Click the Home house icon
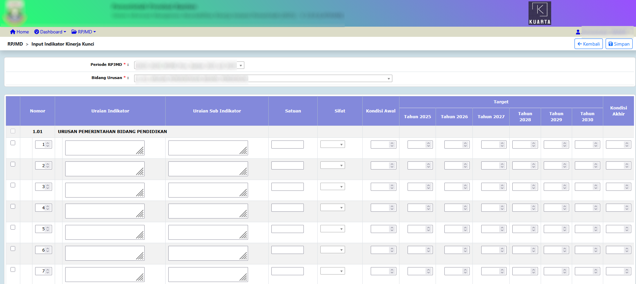636x284 pixels. 13,32
